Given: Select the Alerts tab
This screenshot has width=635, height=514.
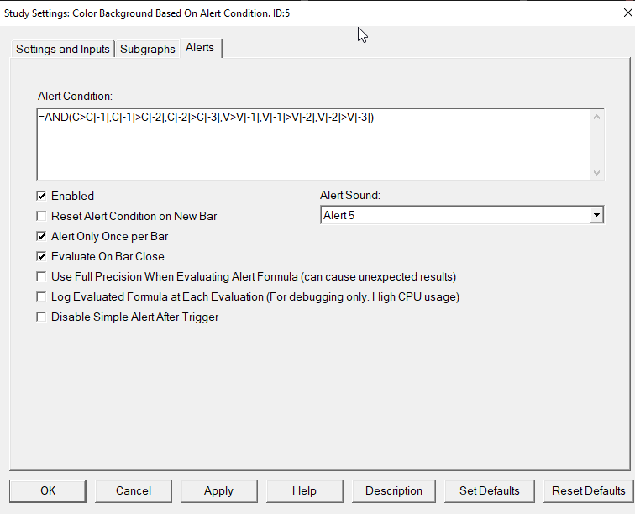Looking at the screenshot, I should point(200,48).
